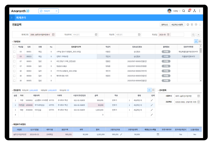The height and width of the screenshot is (145, 213).
Task: Mark page as favorite with star icon
Action: [200, 25]
